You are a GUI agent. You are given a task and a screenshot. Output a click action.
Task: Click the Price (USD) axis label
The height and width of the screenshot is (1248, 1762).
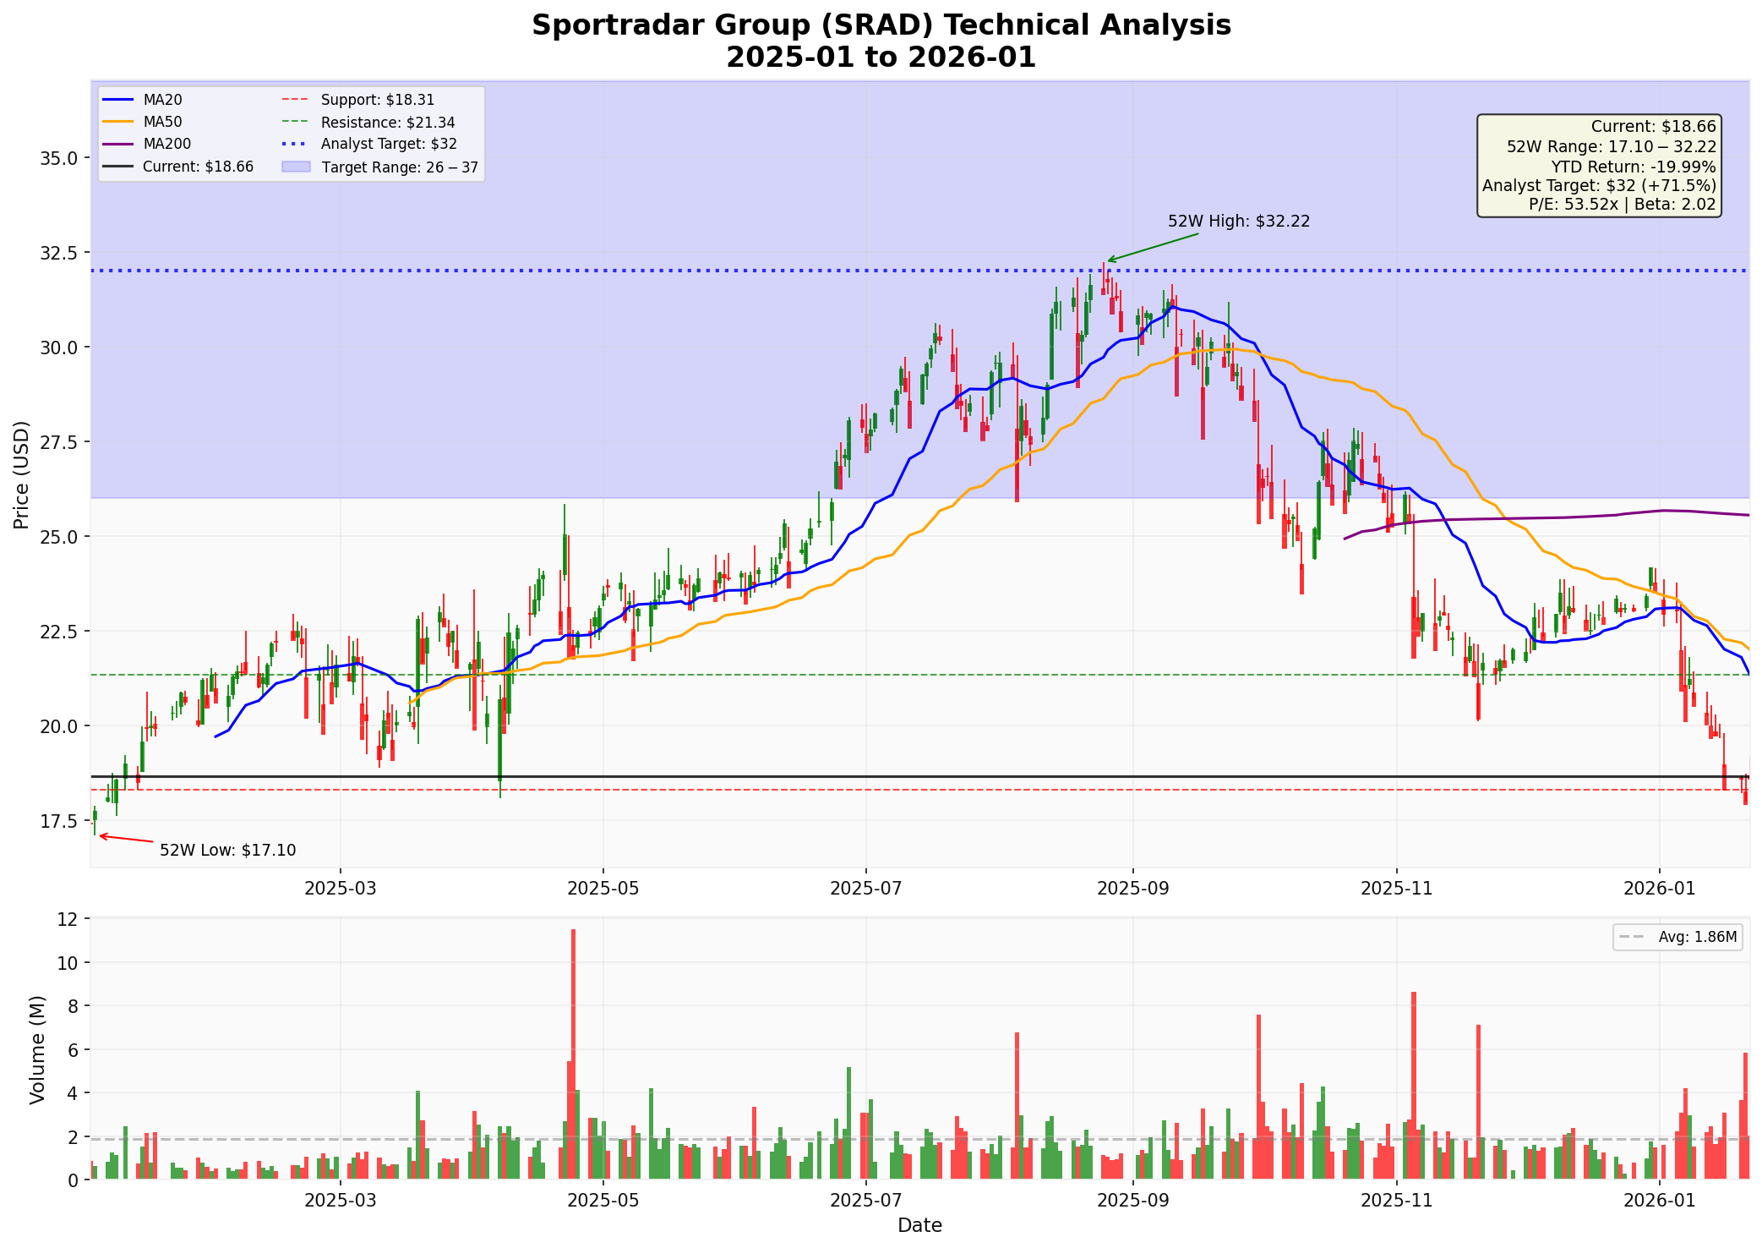22,474
